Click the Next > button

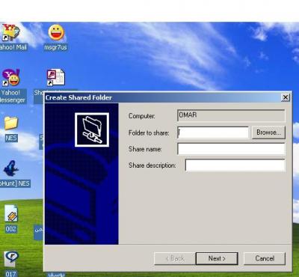(217, 258)
